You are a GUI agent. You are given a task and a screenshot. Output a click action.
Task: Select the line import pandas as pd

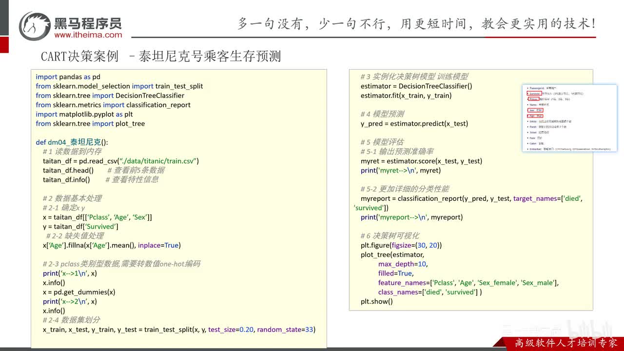pyautogui.click(x=68, y=77)
